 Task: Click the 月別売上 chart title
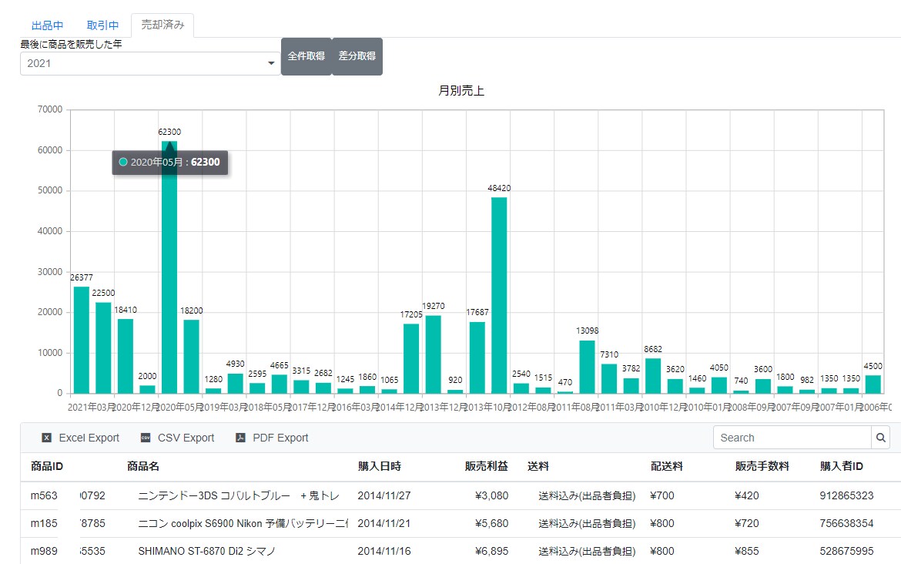[x=461, y=91]
